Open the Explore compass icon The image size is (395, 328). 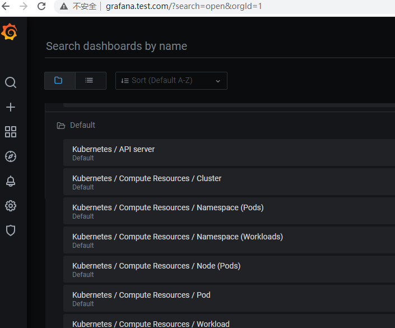click(x=11, y=156)
